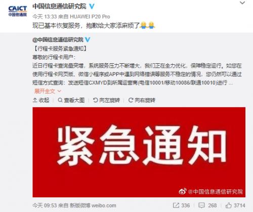253x212 pixels.
Task: Open the 中国信息通信研究院 account name link
Action: (x=59, y=7)
